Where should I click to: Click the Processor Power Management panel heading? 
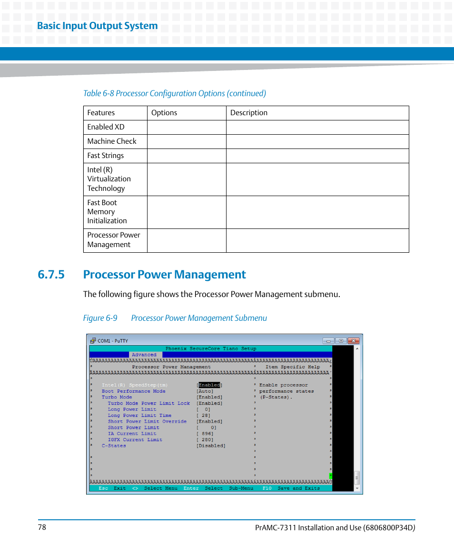coord(171,367)
